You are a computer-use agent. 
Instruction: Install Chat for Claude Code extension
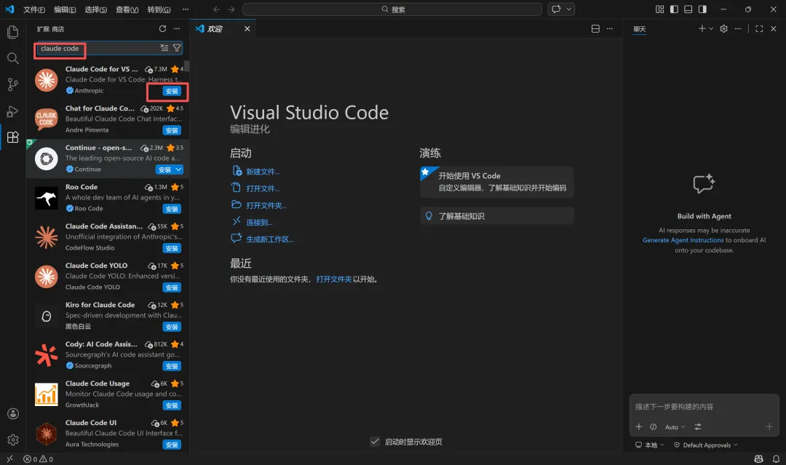pyautogui.click(x=172, y=130)
